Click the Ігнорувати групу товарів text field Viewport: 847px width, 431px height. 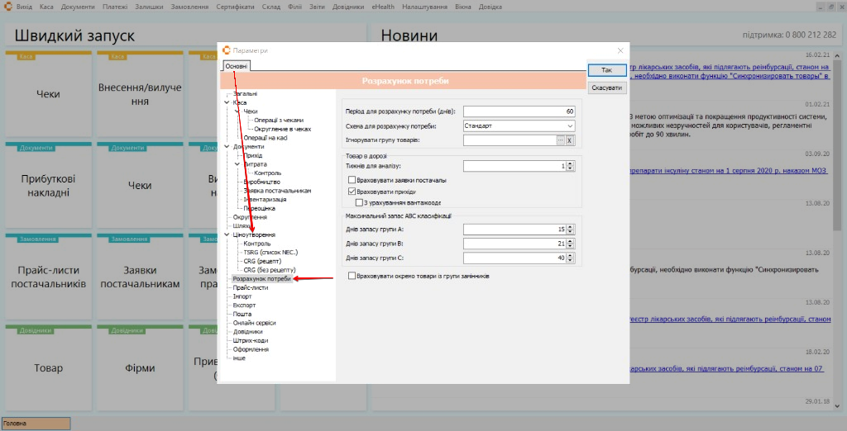510,140
